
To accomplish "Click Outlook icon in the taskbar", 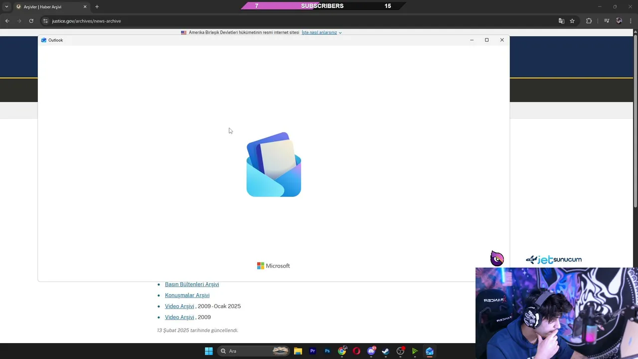I will tap(429, 351).
